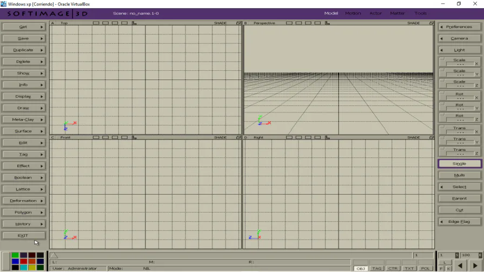Click the L-shaped ruler icon in Perspective view header
The width and height of the screenshot is (484, 272).
pyautogui.click(x=327, y=23)
